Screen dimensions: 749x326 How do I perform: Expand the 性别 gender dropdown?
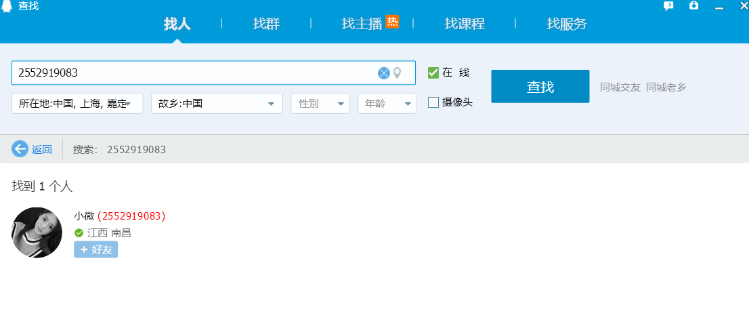(320, 103)
